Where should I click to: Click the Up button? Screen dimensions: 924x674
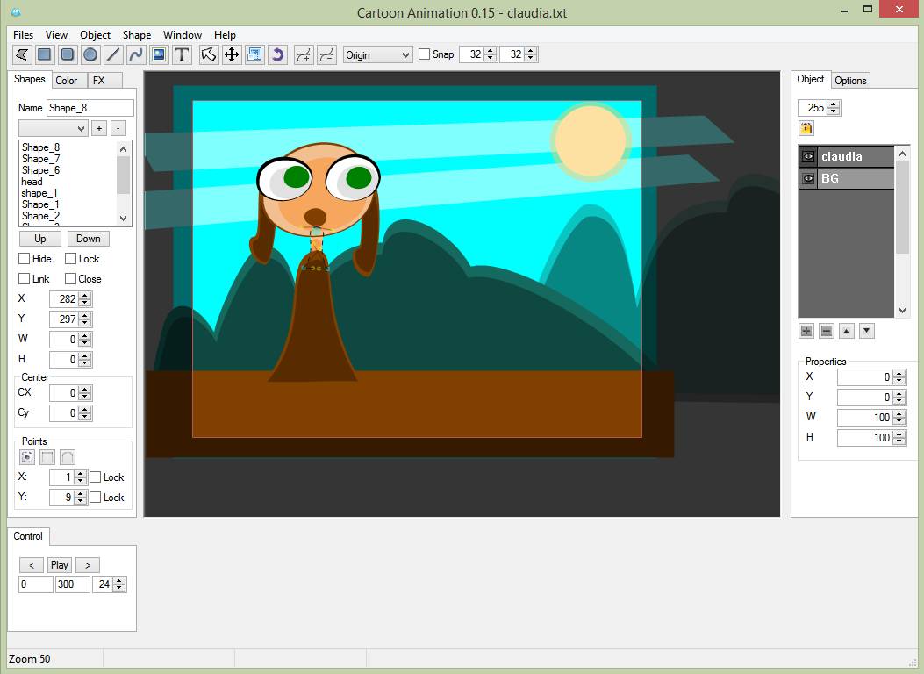(40, 239)
